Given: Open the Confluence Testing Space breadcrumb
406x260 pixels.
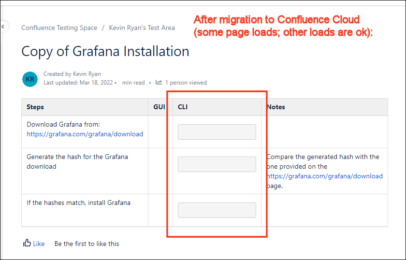Looking at the screenshot, I should coord(59,28).
